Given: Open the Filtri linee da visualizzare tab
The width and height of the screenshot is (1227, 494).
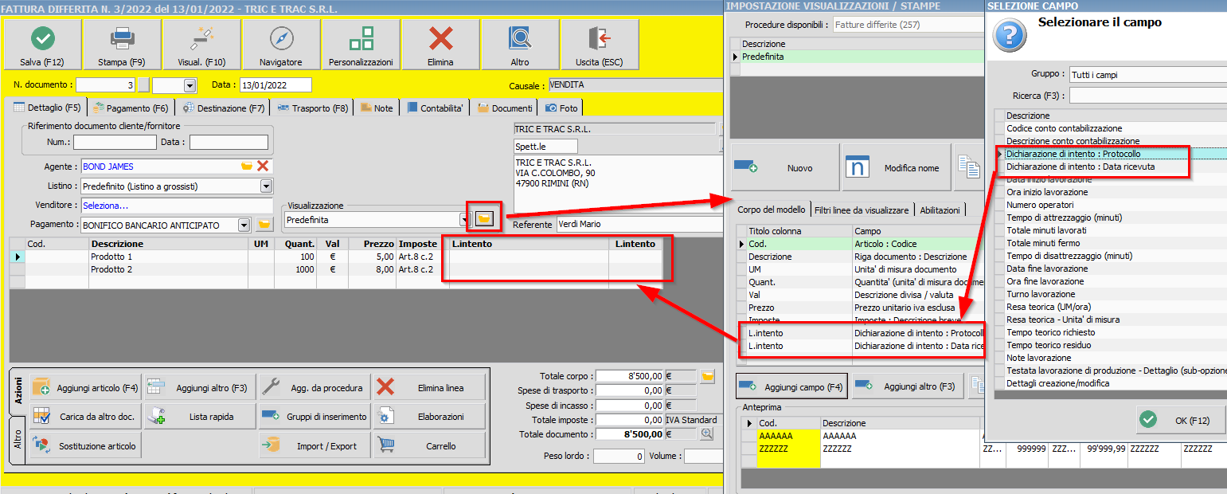Looking at the screenshot, I should pos(861,210).
